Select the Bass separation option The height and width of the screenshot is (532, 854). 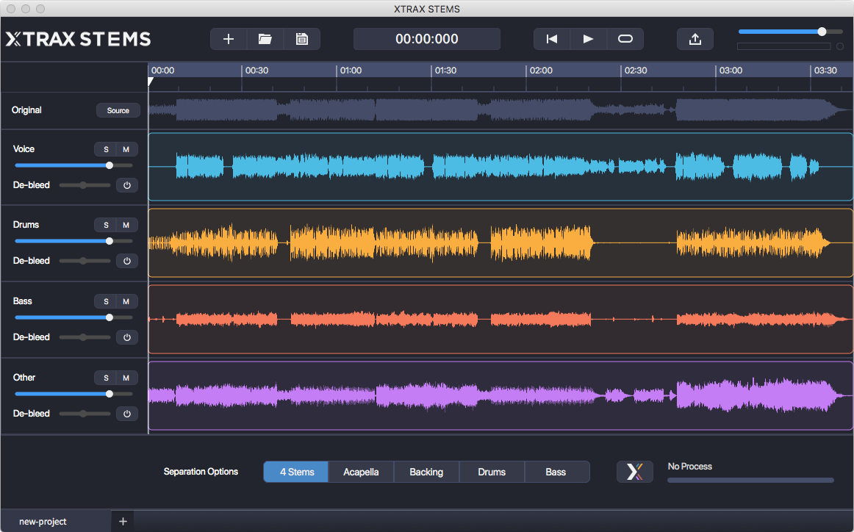click(x=556, y=471)
